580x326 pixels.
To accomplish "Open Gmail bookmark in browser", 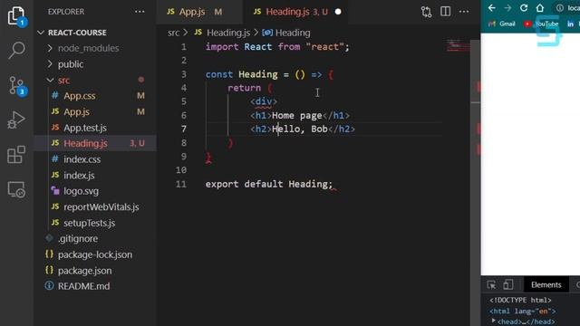I will click(502, 24).
